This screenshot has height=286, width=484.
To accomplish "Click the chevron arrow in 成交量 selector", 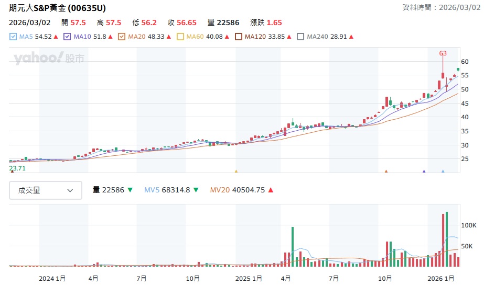I will [70, 190].
